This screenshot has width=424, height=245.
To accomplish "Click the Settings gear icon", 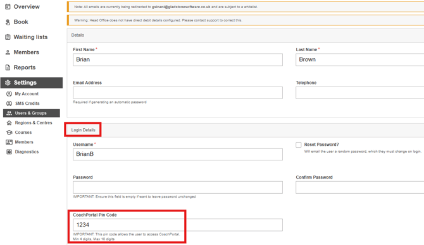I will click(8, 83).
